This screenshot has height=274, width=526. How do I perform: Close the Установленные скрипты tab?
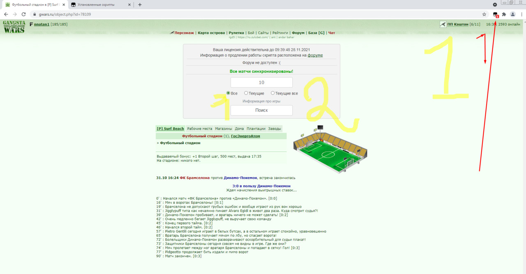(129, 5)
